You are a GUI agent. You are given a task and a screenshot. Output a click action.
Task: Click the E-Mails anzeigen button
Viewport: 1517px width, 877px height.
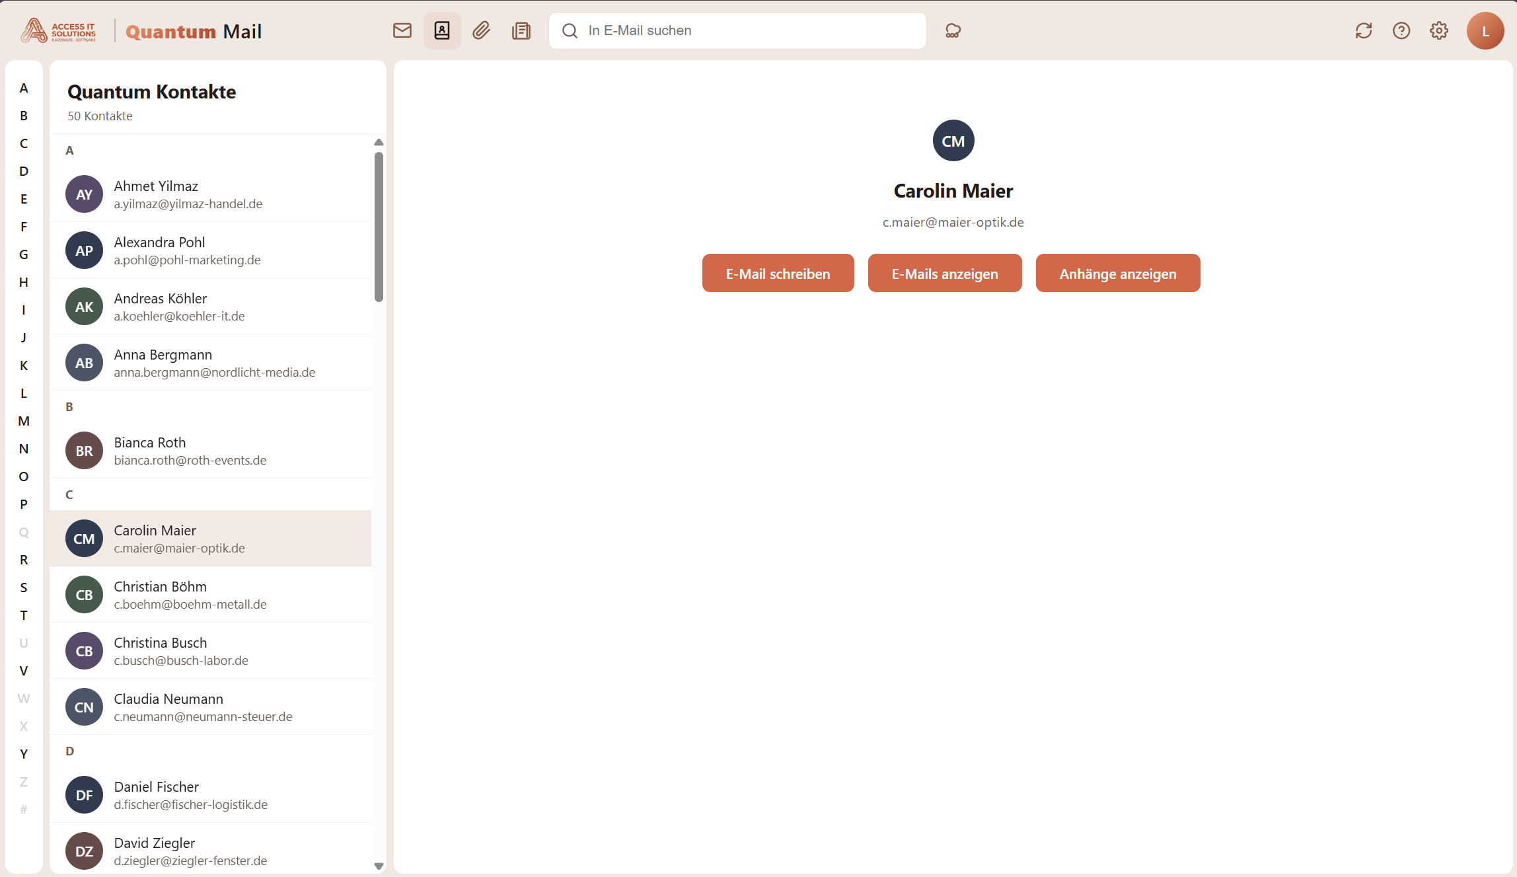tap(945, 273)
